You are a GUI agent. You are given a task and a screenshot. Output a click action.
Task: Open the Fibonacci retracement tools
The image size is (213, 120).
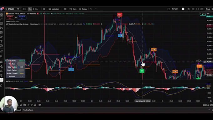tap(2, 23)
